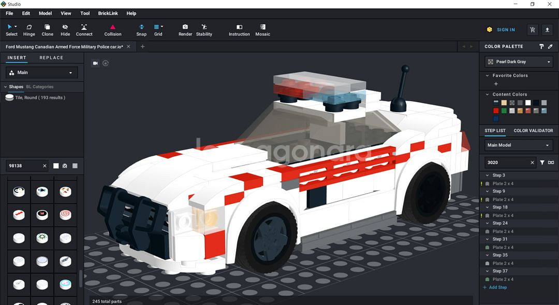This screenshot has width=559, height=305.
Task: Expand the Main Model dropdown
Action: click(519, 146)
